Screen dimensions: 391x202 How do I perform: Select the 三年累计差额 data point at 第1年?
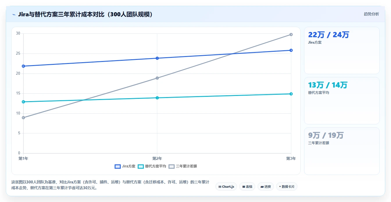tap(23, 118)
